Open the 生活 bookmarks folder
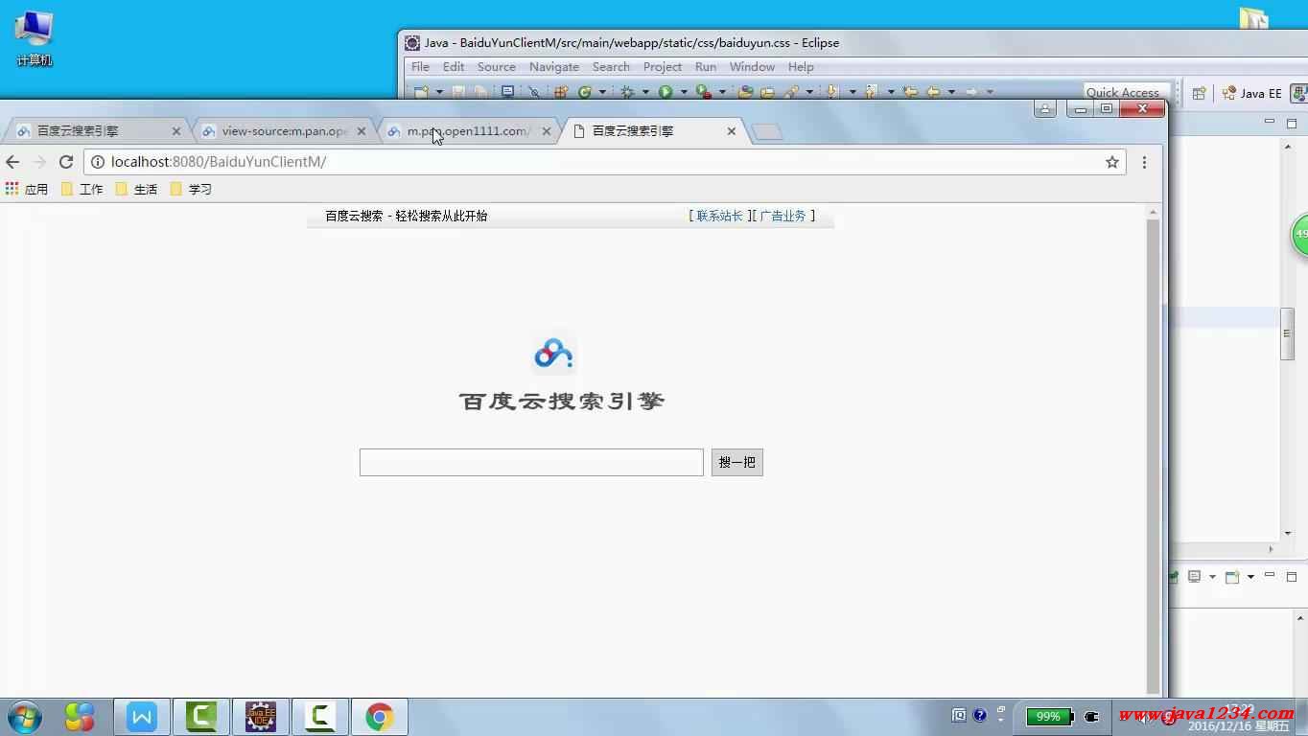 click(x=136, y=189)
